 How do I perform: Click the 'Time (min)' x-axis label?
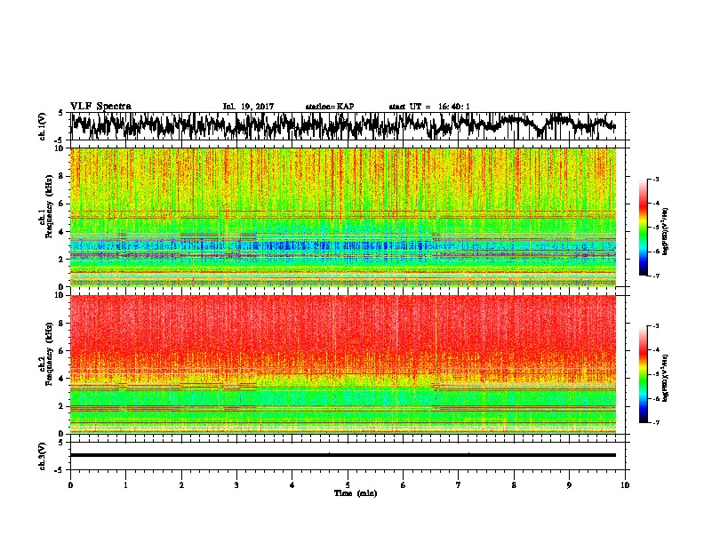click(356, 493)
